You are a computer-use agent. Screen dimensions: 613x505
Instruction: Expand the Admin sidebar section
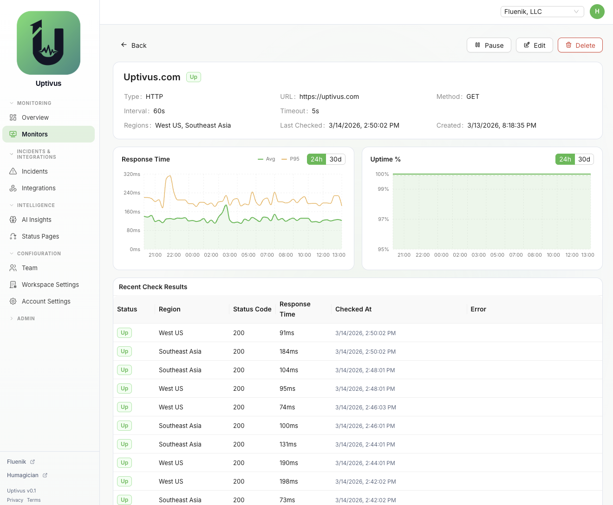[26, 318]
